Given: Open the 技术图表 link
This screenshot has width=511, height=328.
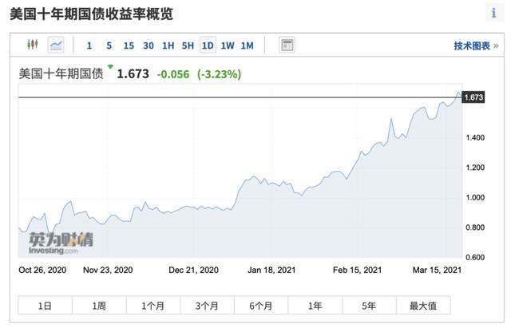Looking at the screenshot, I should click(x=474, y=46).
